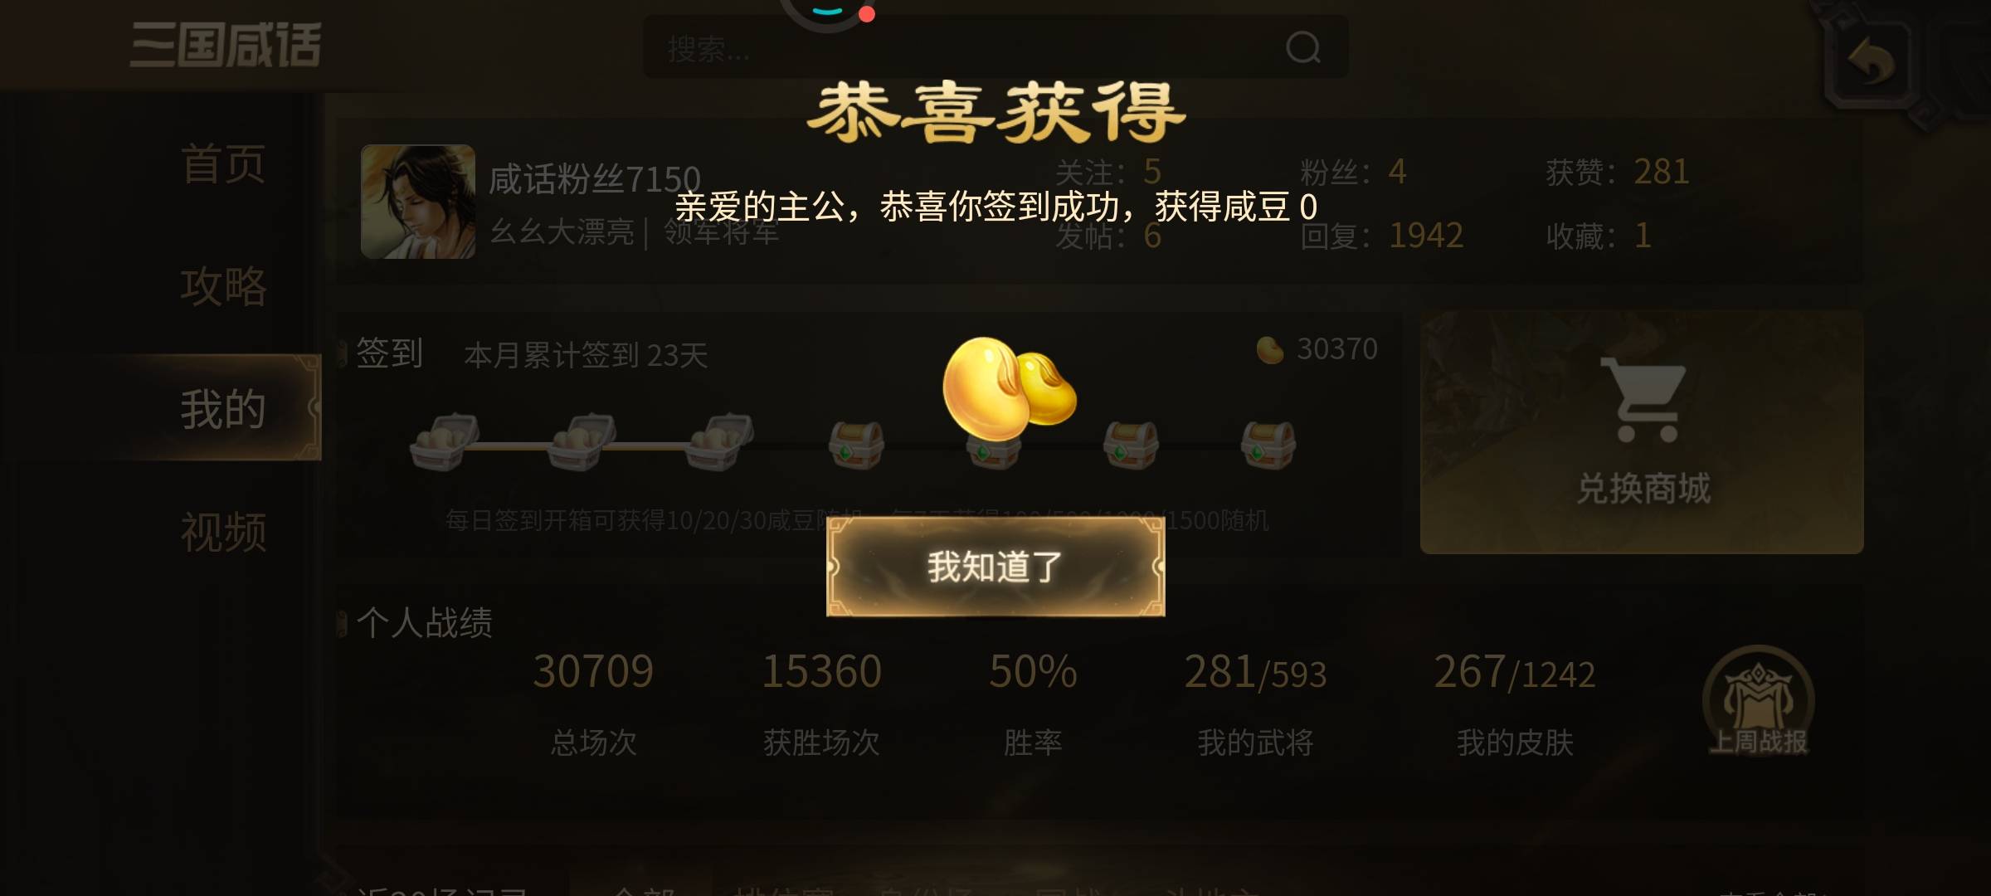
Task: Select the 视频 sidebar tab
Action: (223, 532)
